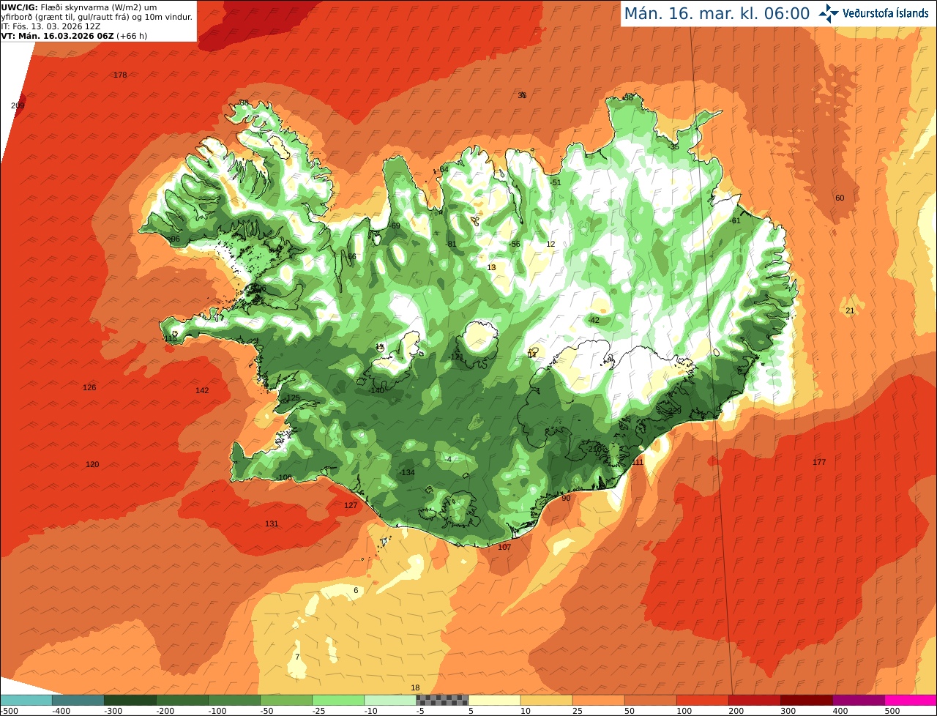Click the map value 51 in north Iceland

[556, 183]
